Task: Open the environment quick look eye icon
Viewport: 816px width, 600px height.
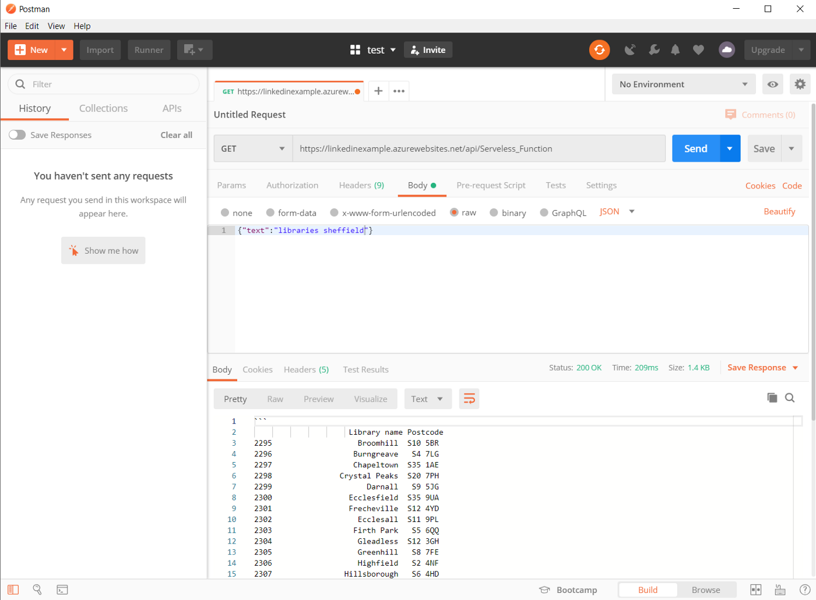Action: pyautogui.click(x=772, y=84)
